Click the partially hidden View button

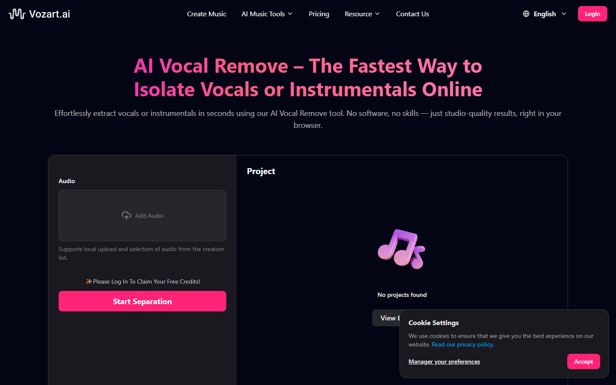pos(387,318)
